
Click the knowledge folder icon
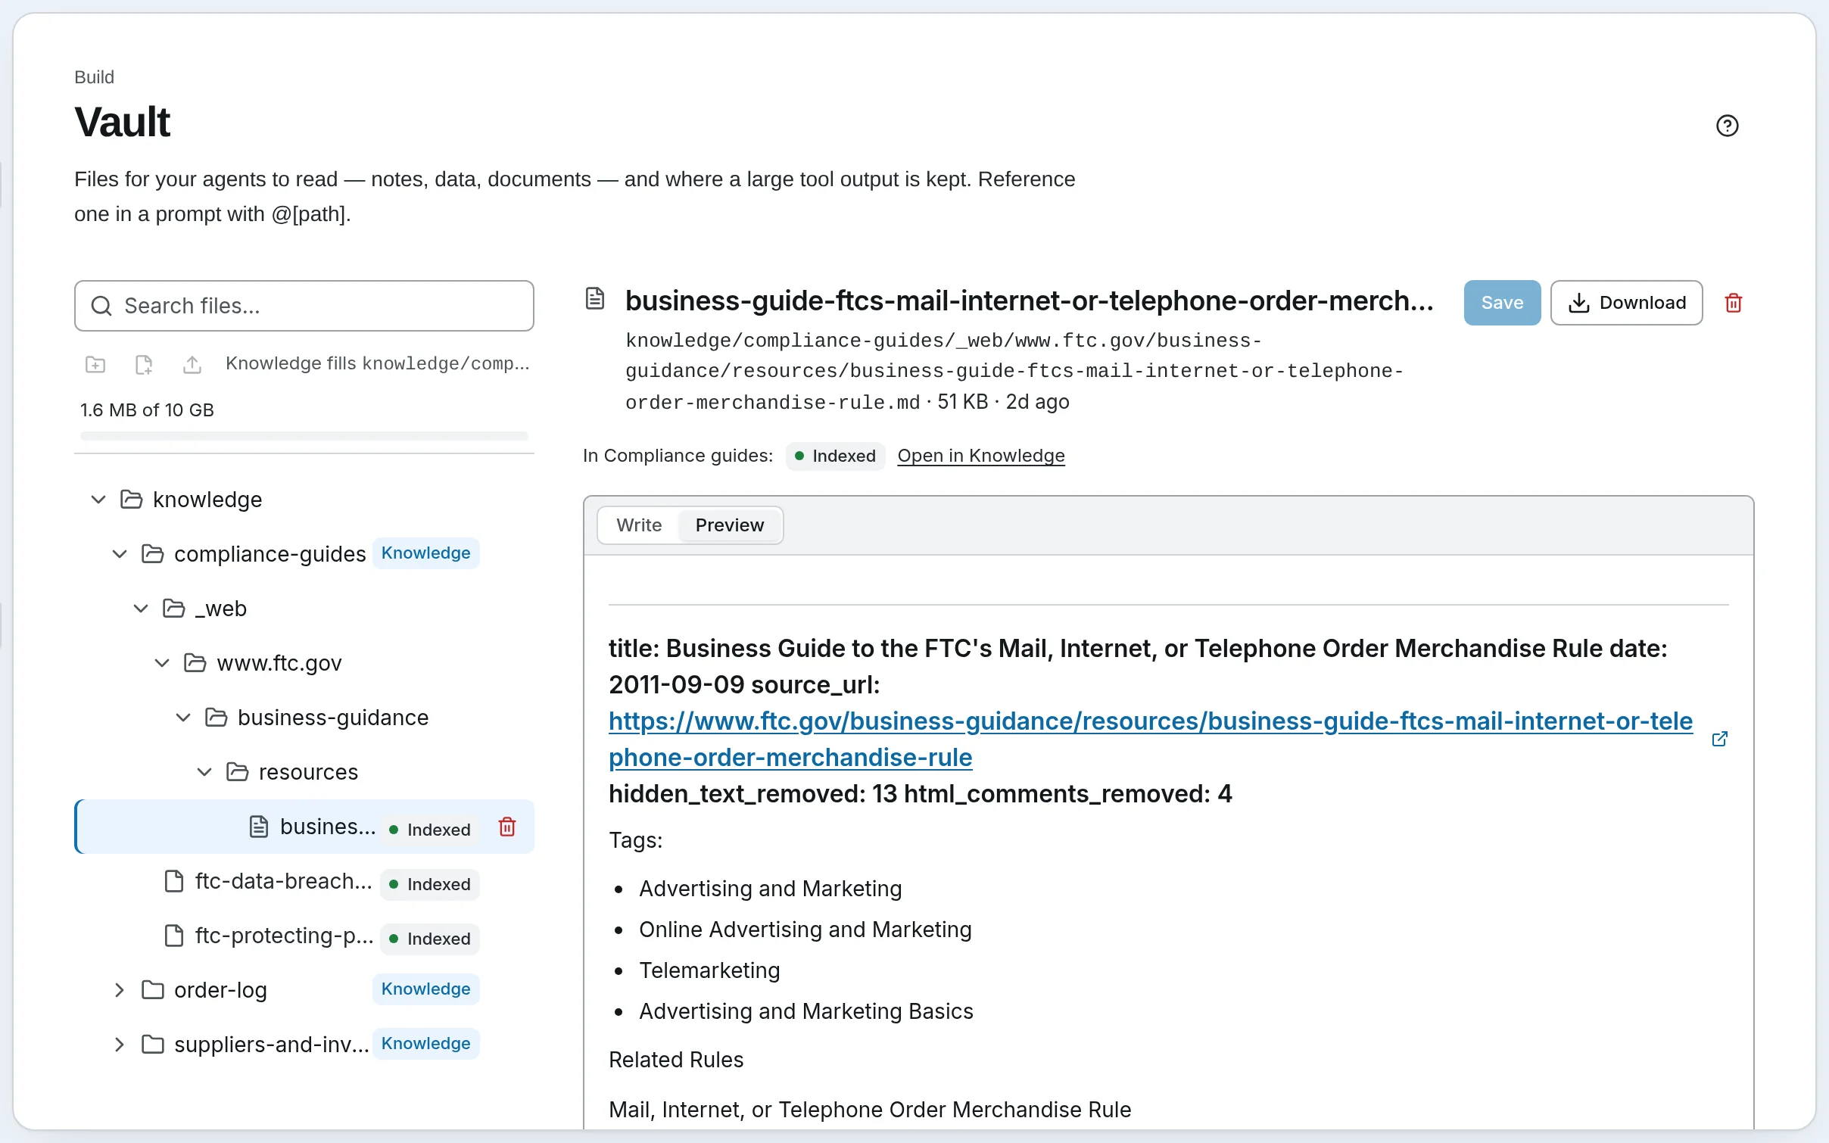(x=132, y=500)
